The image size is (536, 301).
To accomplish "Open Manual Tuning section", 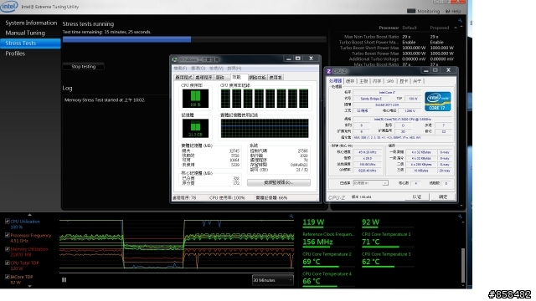I will tap(25, 33).
